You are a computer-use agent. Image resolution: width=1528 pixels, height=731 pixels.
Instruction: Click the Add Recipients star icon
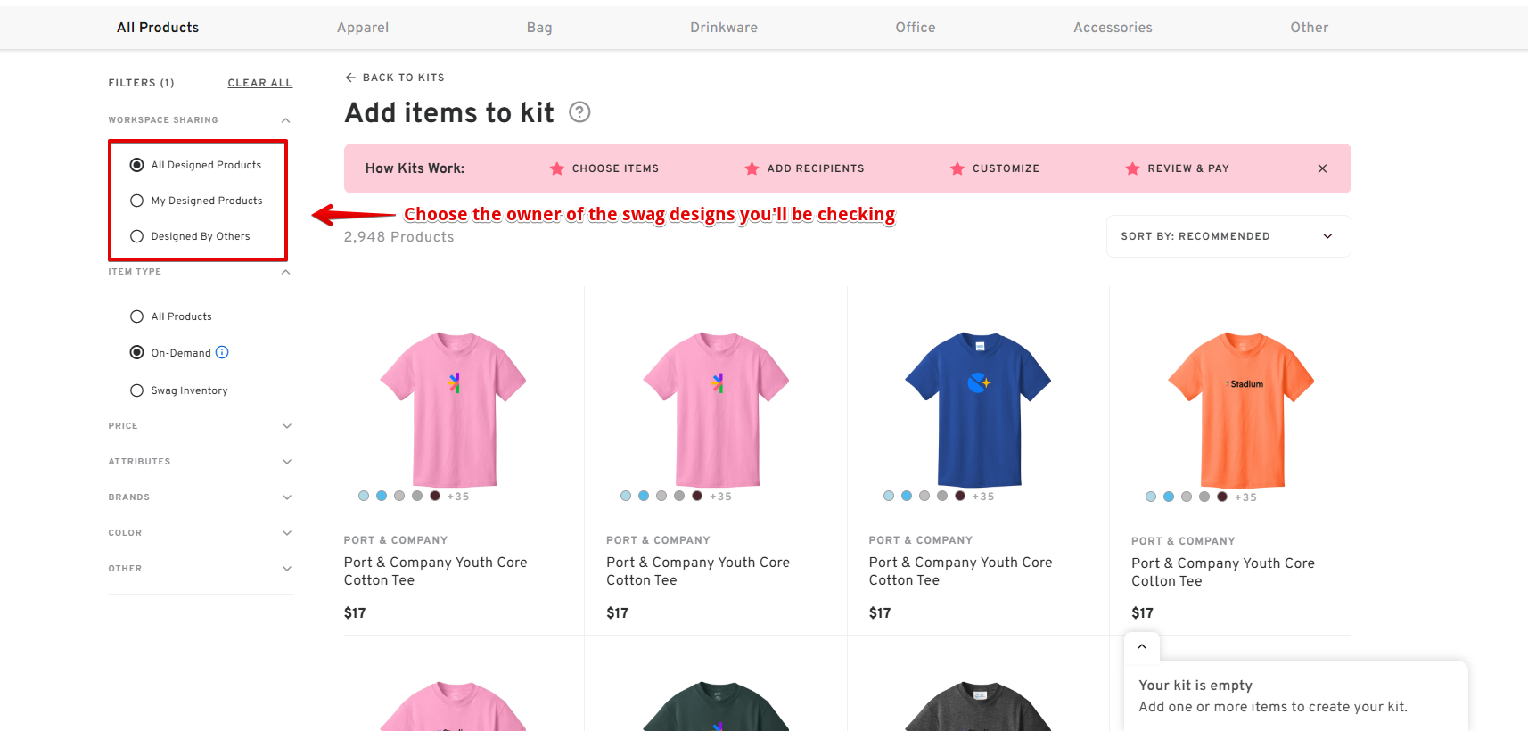(752, 168)
